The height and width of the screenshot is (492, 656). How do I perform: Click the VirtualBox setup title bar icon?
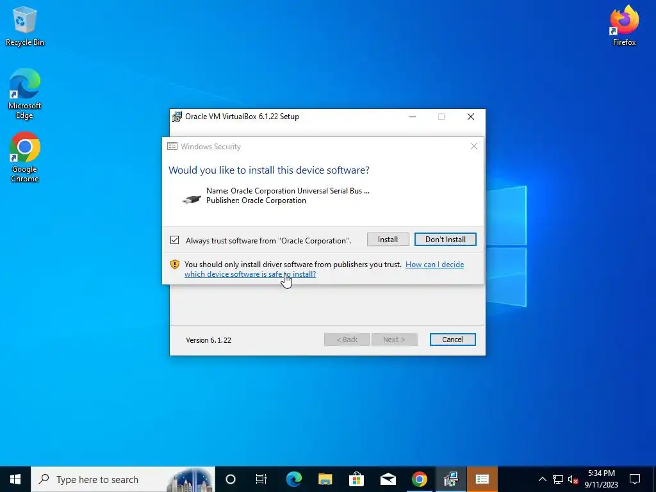(x=177, y=117)
